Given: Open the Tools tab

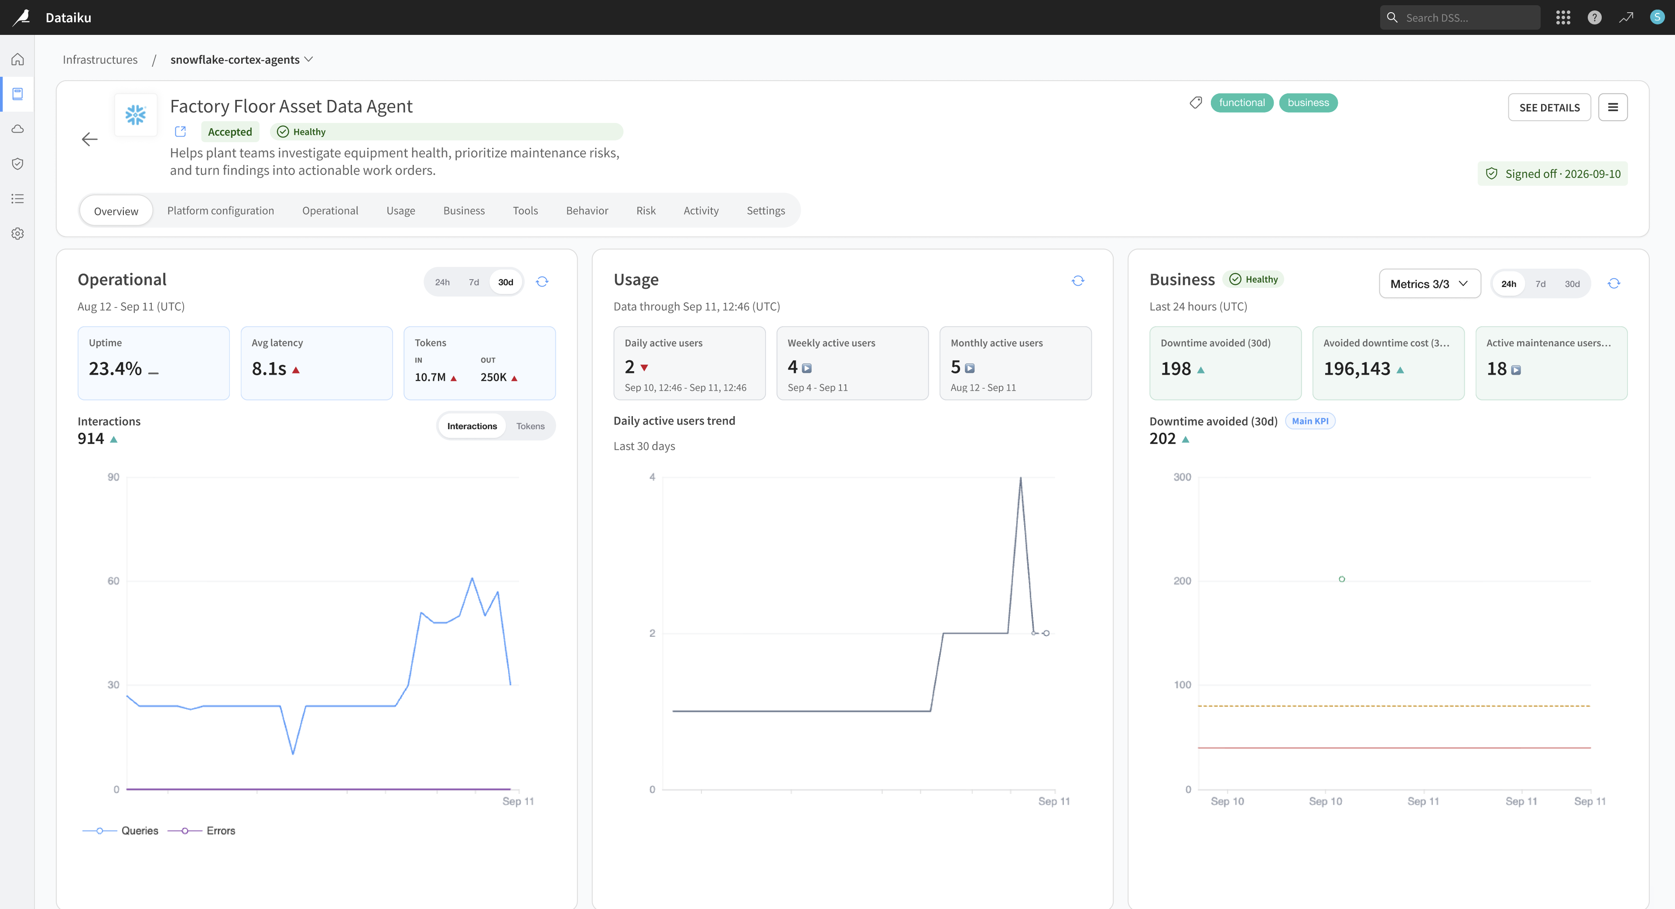Looking at the screenshot, I should (525, 210).
